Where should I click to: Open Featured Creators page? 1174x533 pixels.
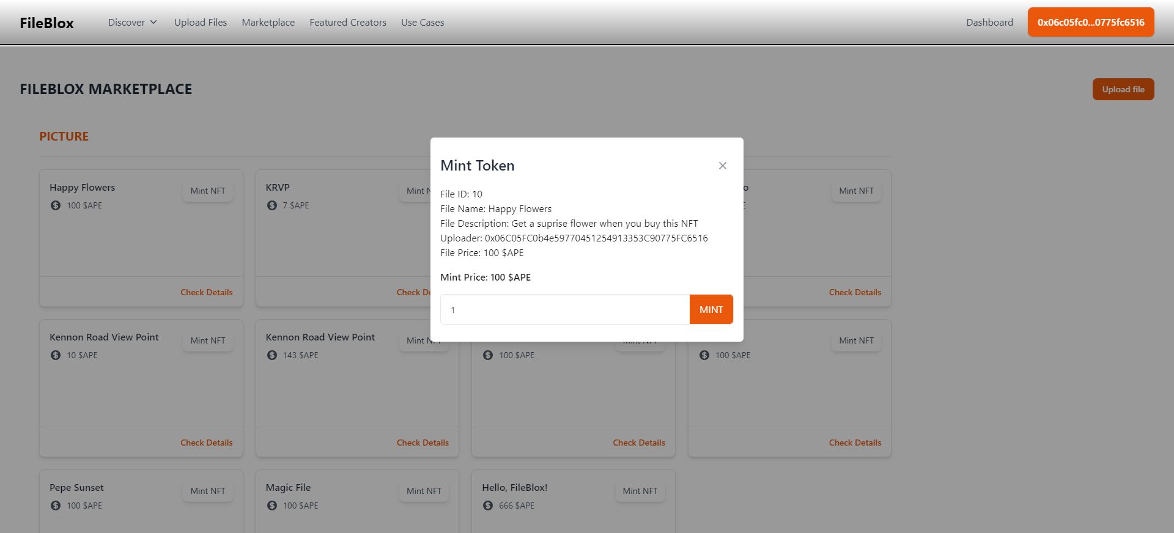(348, 22)
